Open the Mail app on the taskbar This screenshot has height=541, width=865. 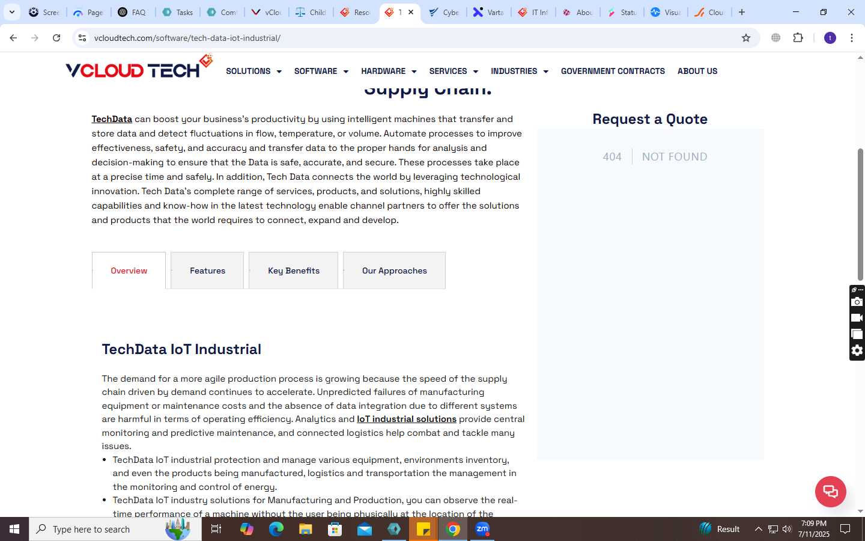(x=365, y=529)
